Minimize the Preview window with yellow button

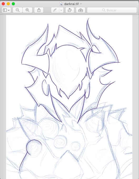tap(8, 4)
